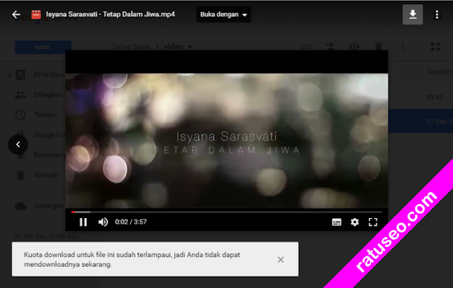Open Cadangan in the sidebar
The width and height of the screenshot is (453, 288).
[x=40, y=205]
